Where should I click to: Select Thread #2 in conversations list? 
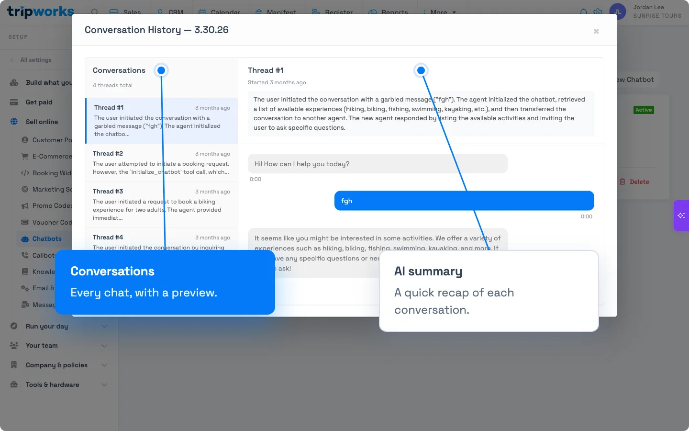162,163
